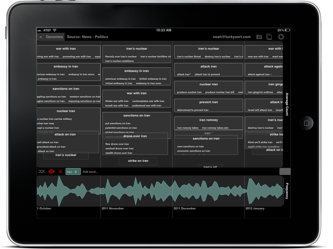Select 'stealth drone over iran' phrase
The width and height of the screenshot is (333, 249).
point(119,153)
